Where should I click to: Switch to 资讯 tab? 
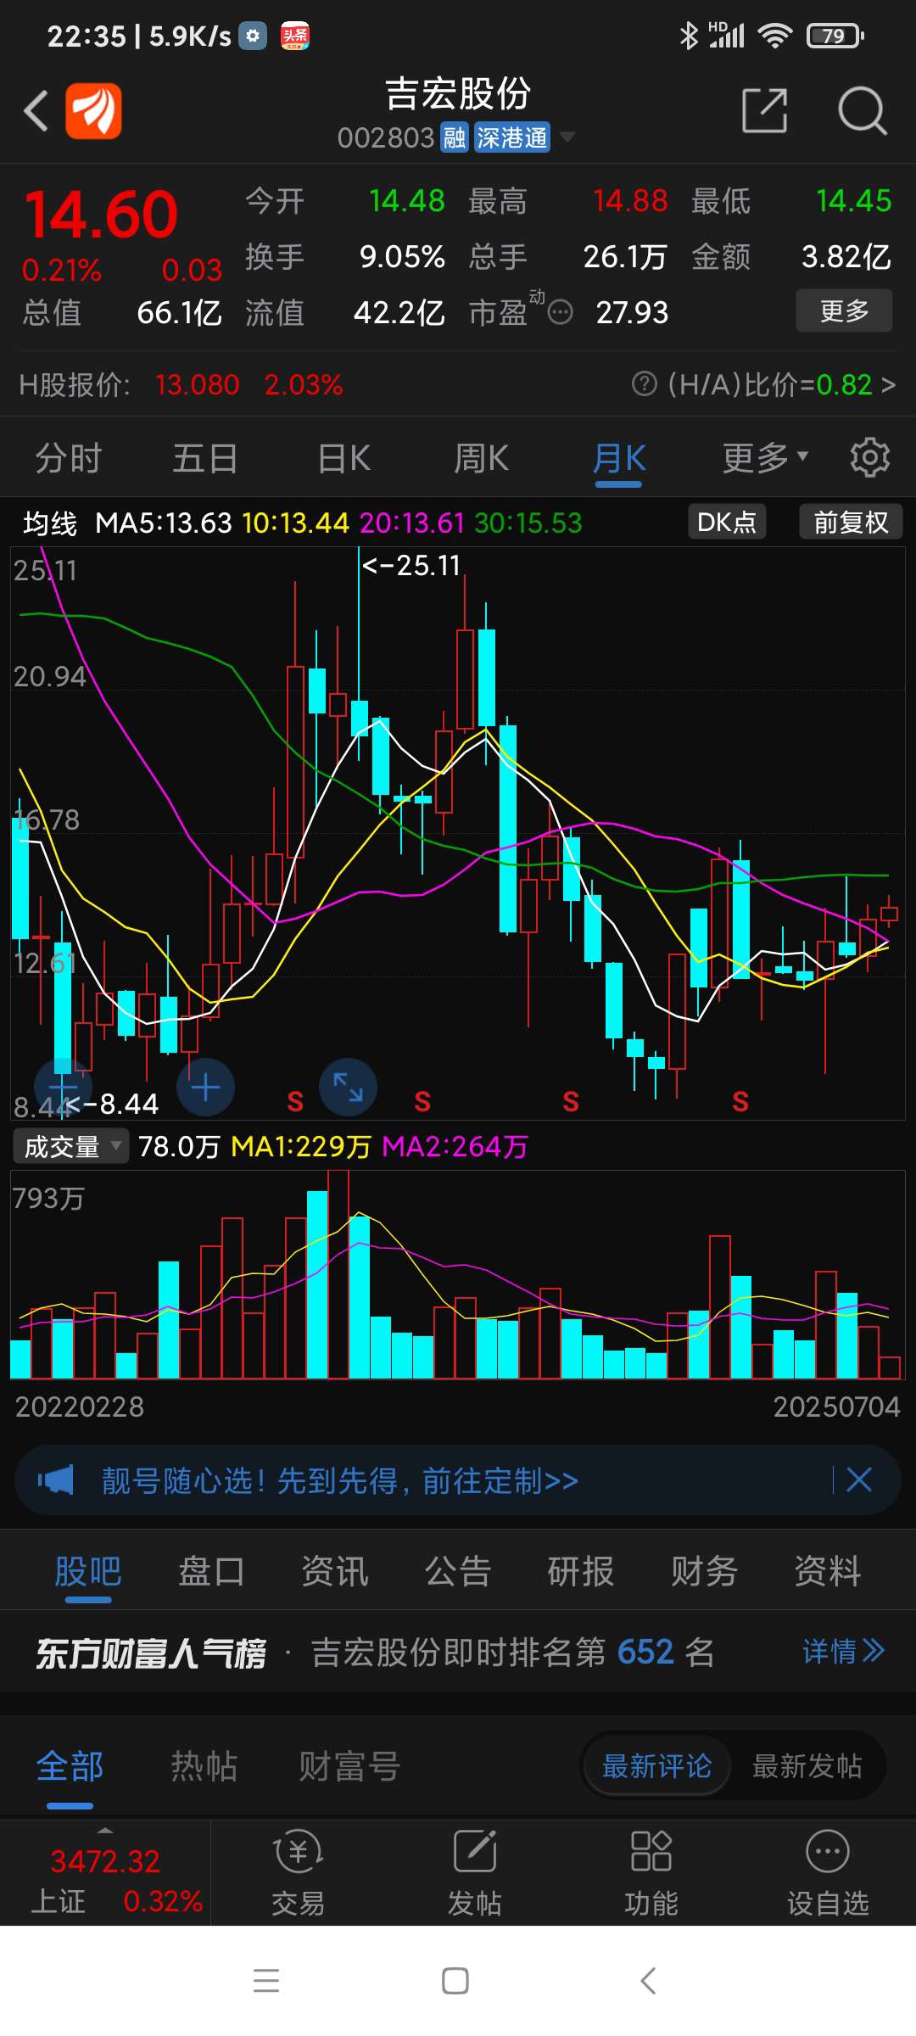pos(335,1571)
